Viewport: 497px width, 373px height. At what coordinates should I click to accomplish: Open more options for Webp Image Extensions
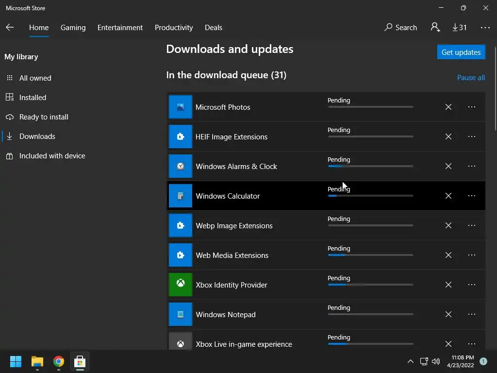[x=472, y=225]
